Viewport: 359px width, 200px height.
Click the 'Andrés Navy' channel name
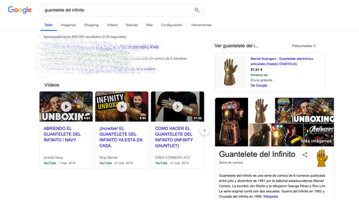click(x=54, y=157)
